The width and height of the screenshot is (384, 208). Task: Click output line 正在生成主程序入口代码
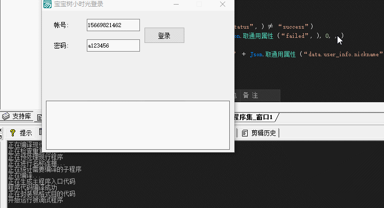click(41, 181)
